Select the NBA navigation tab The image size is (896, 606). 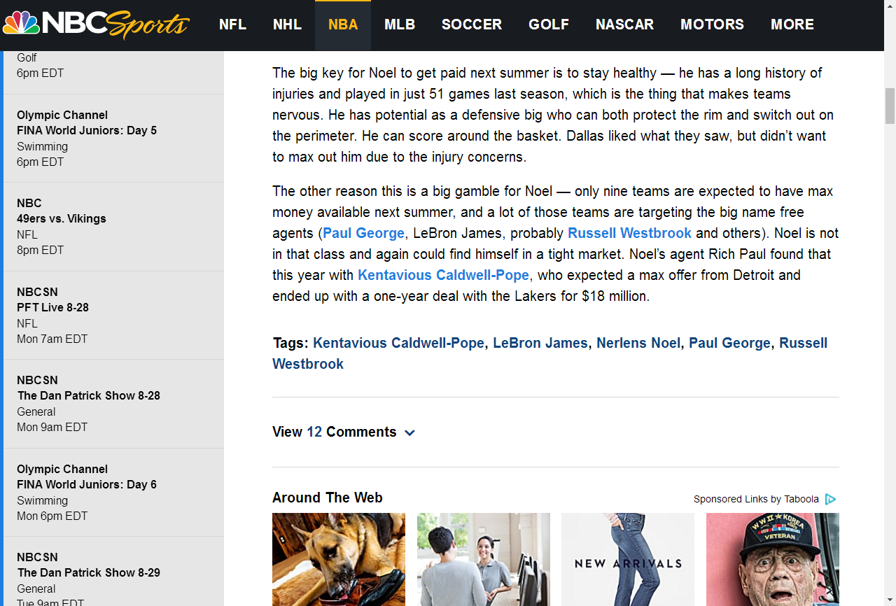pyautogui.click(x=343, y=24)
